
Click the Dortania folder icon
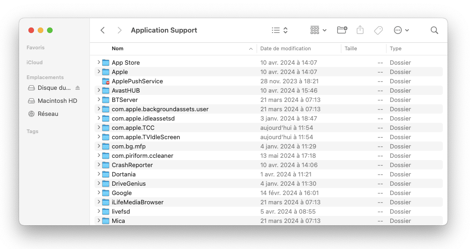coord(106,174)
